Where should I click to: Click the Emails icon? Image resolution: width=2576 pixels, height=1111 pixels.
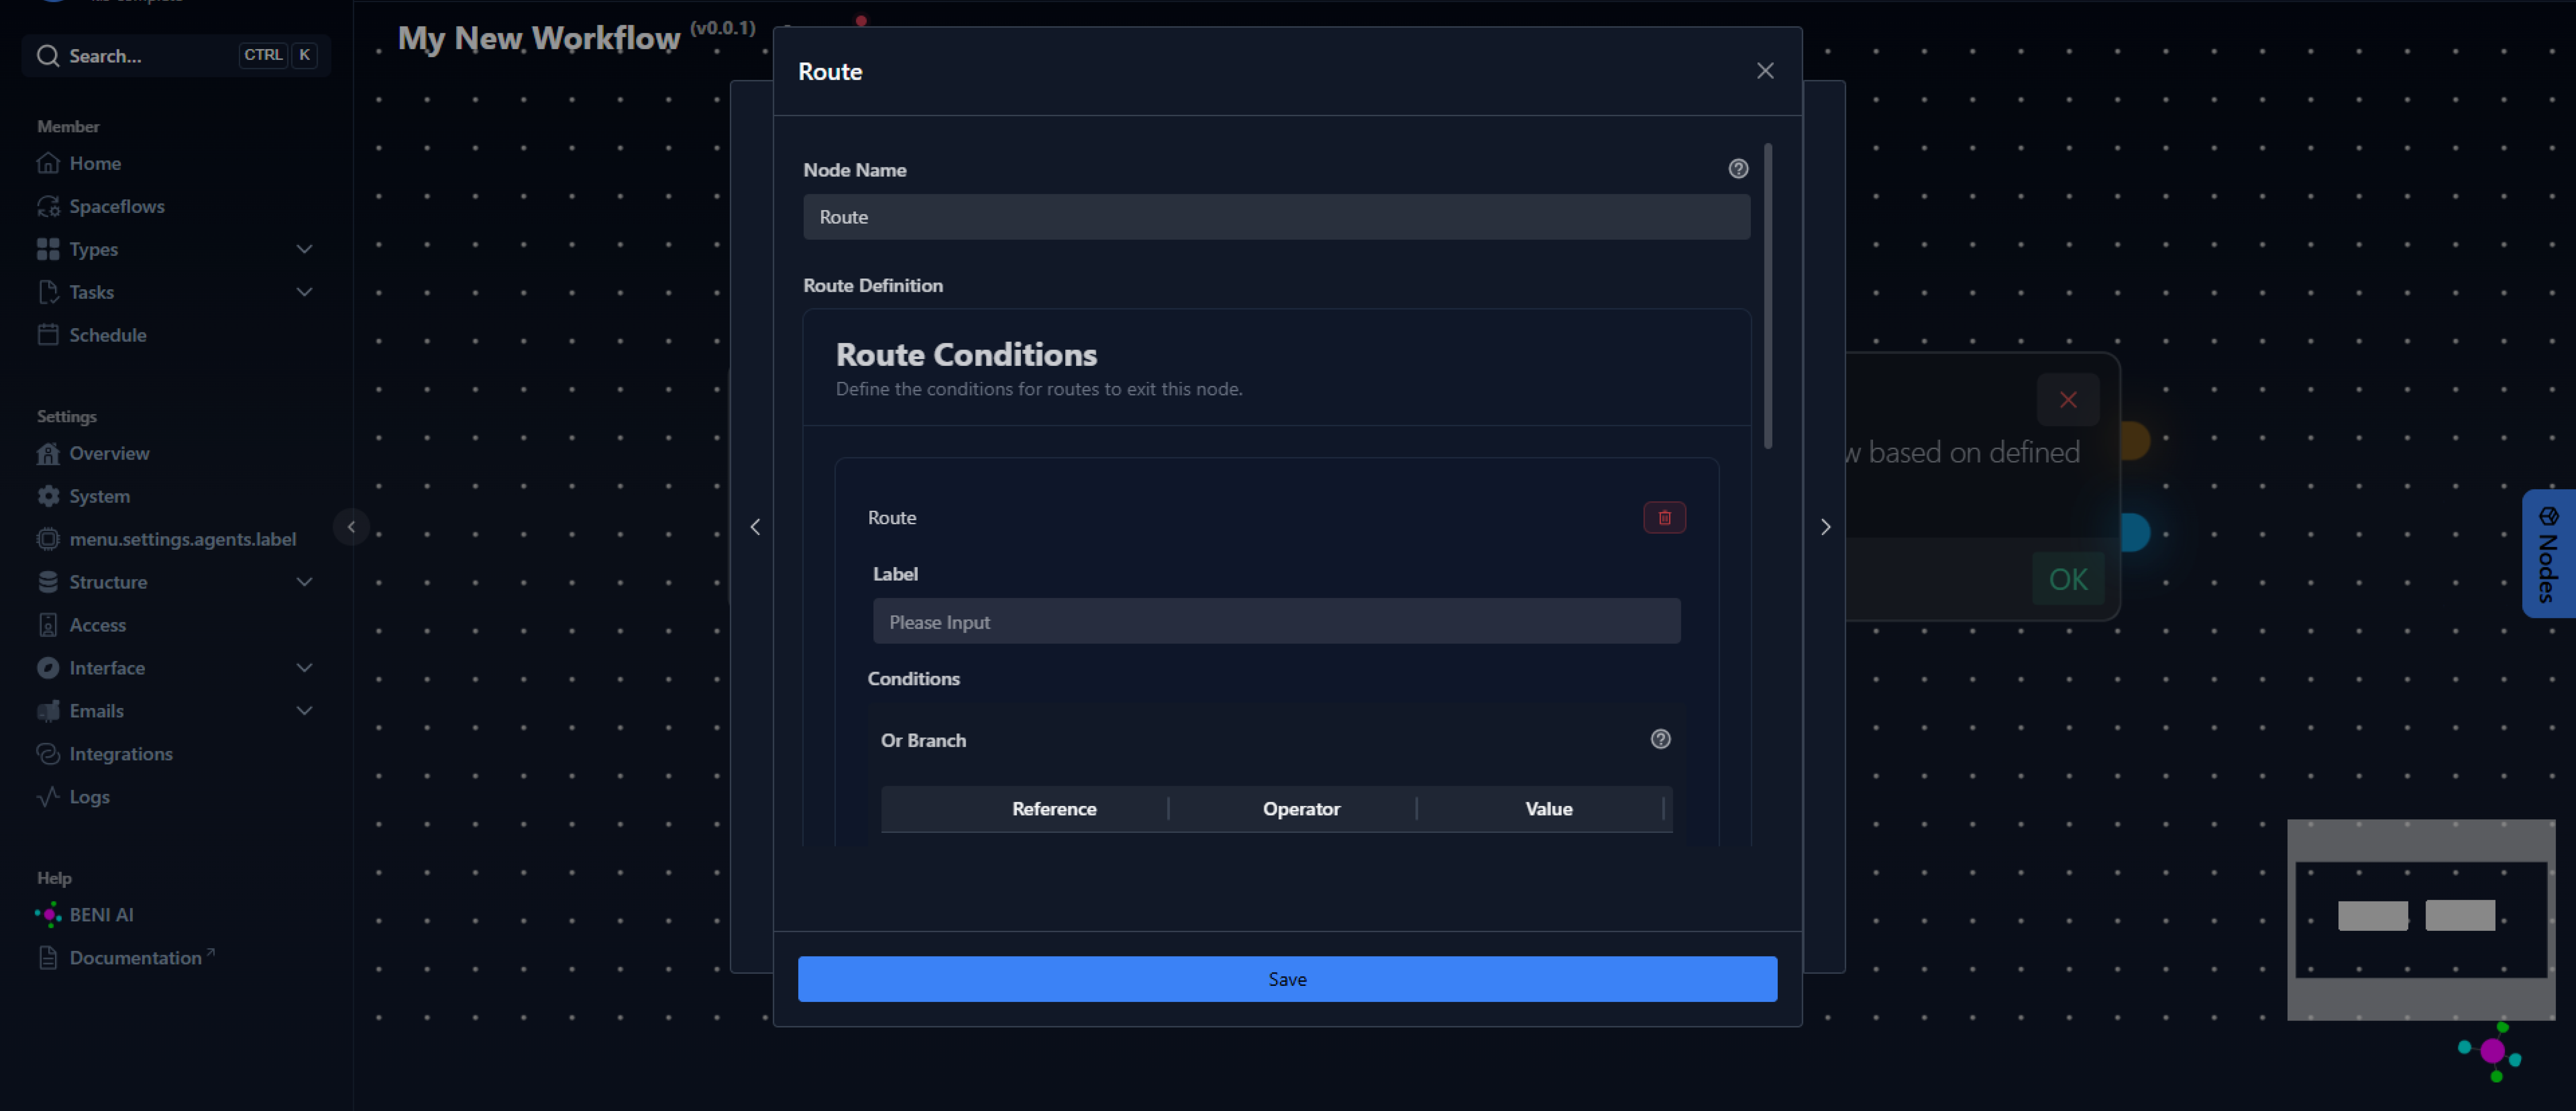point(48,711)
